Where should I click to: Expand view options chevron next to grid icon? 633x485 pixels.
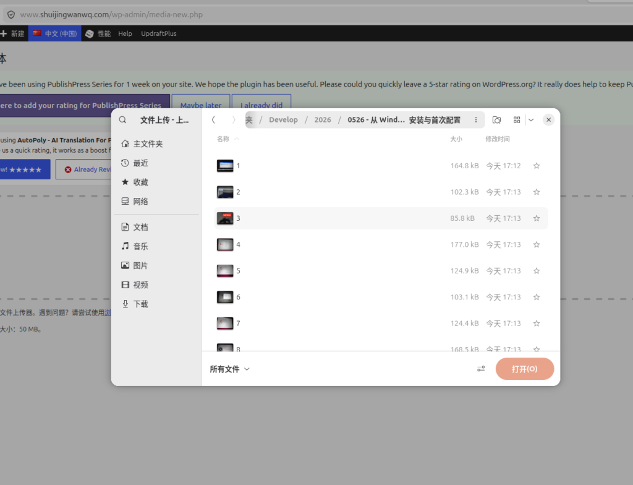click(x=531, y=119)
